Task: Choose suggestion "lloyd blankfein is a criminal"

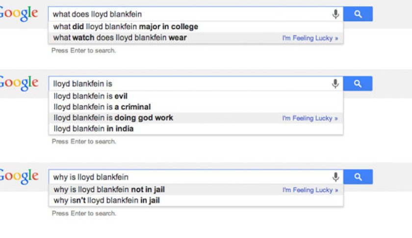Action: [x=102, y=107]
